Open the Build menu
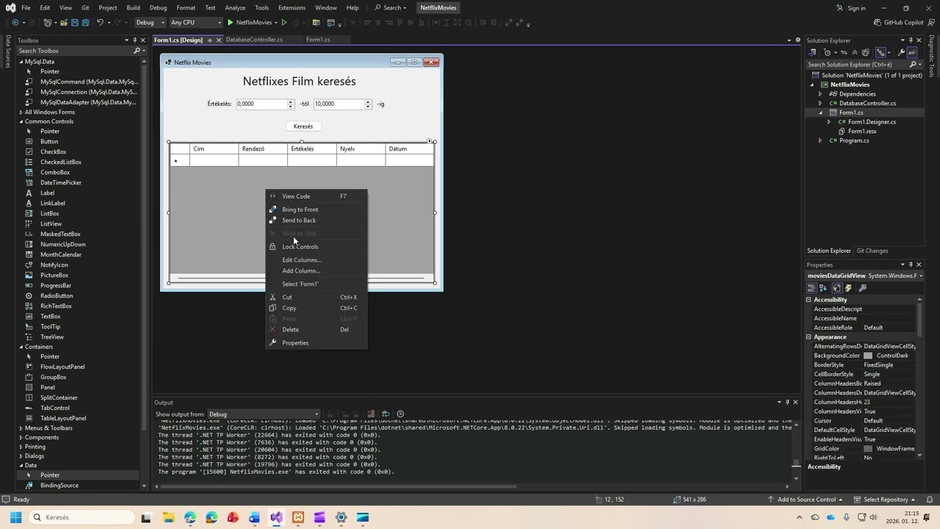The height and width of the screenshot is (529, 940). point(133,7)
